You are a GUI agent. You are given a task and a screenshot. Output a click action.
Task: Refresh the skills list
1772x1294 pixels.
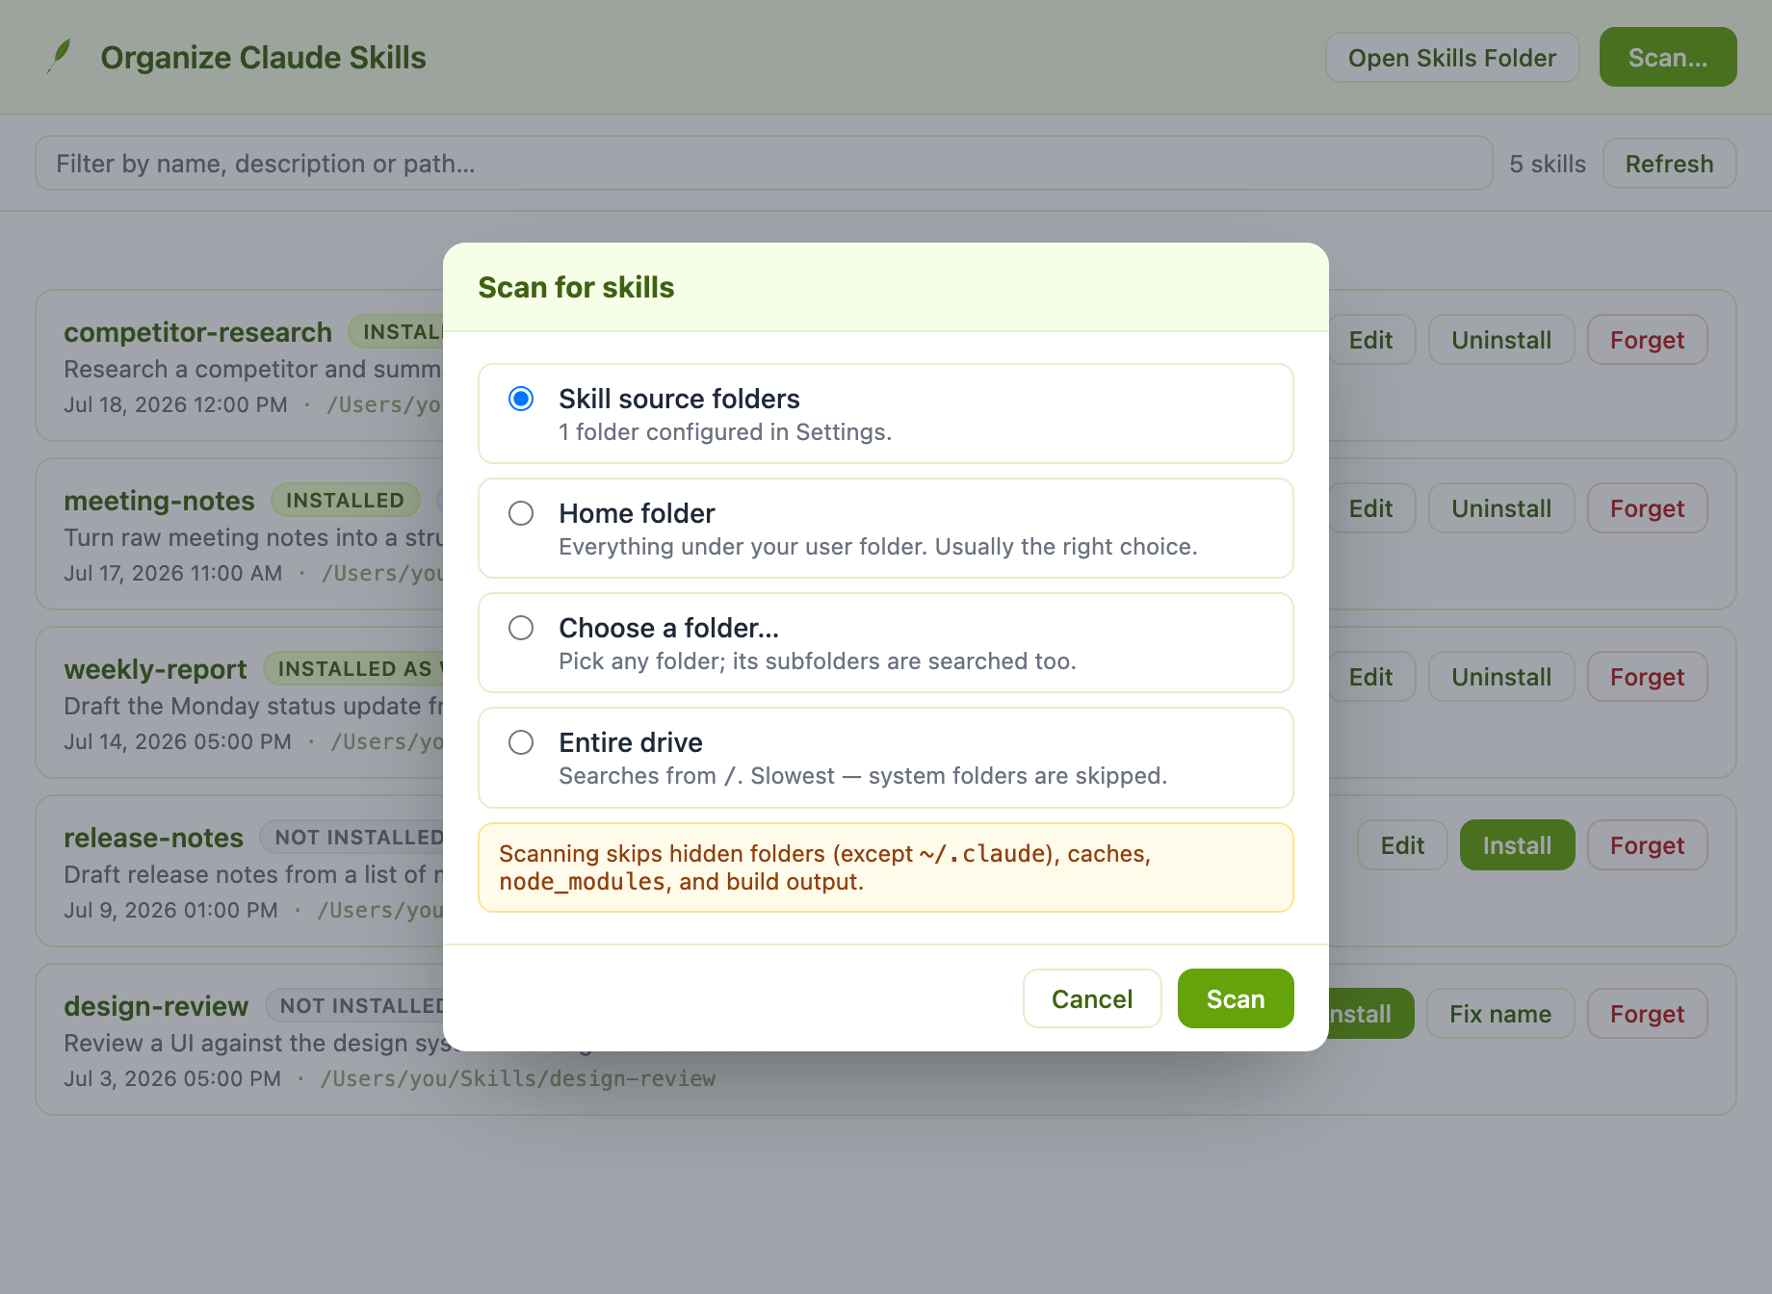click(1670, 164)
